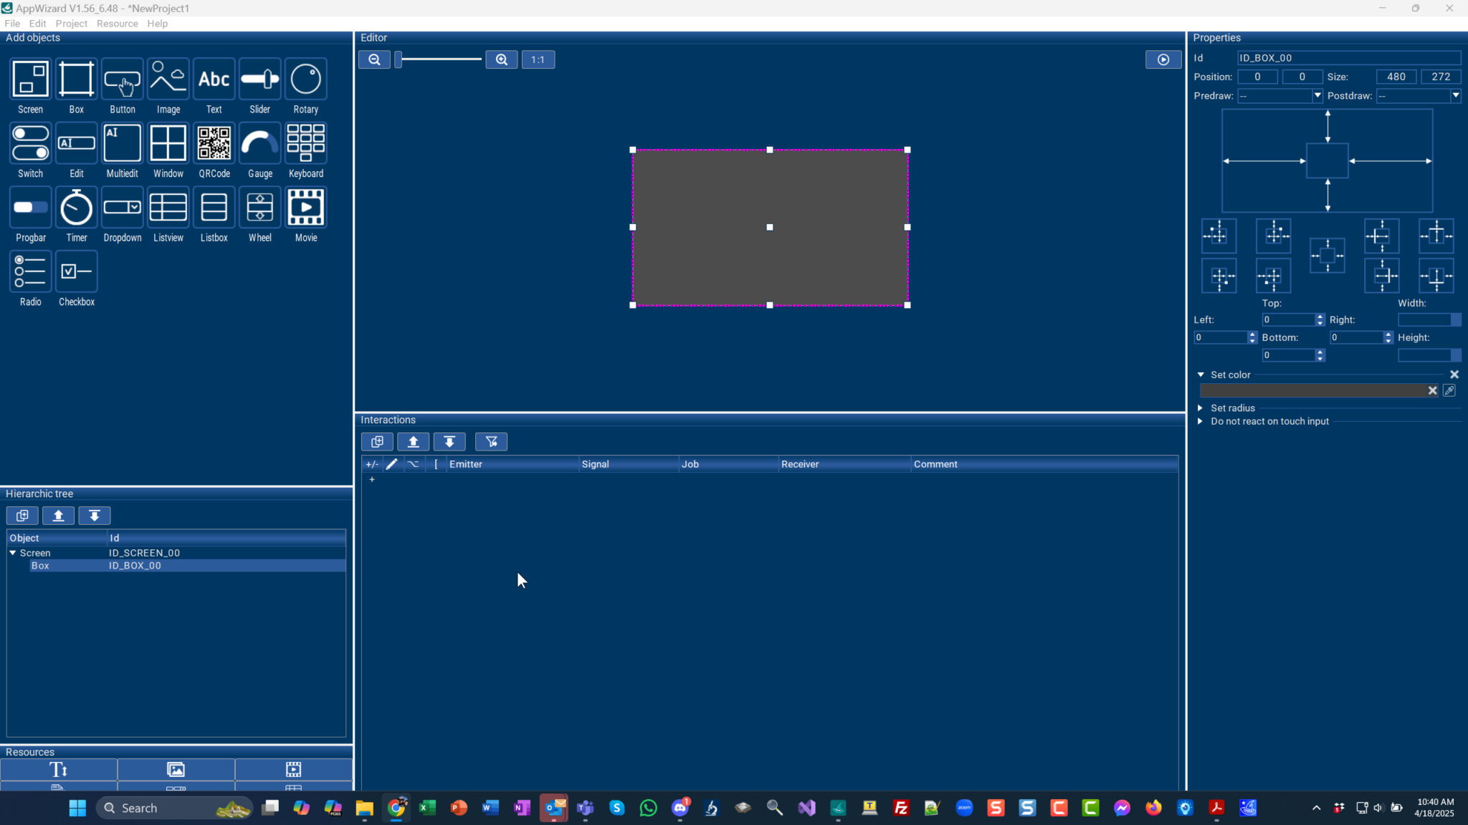Add an Image object
The width and height of the screenshot is (1468, 825).
coord(168,79)
